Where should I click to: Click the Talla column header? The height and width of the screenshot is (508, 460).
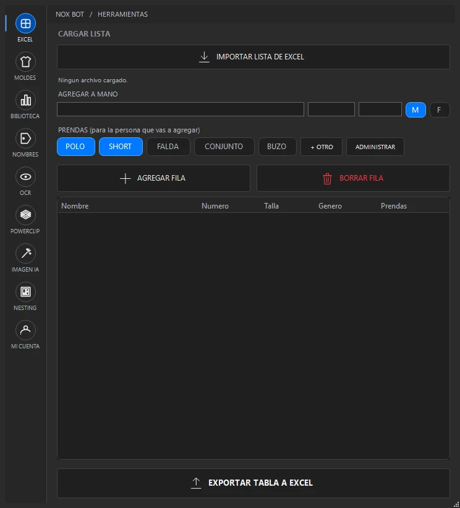[x=271, y=206]
